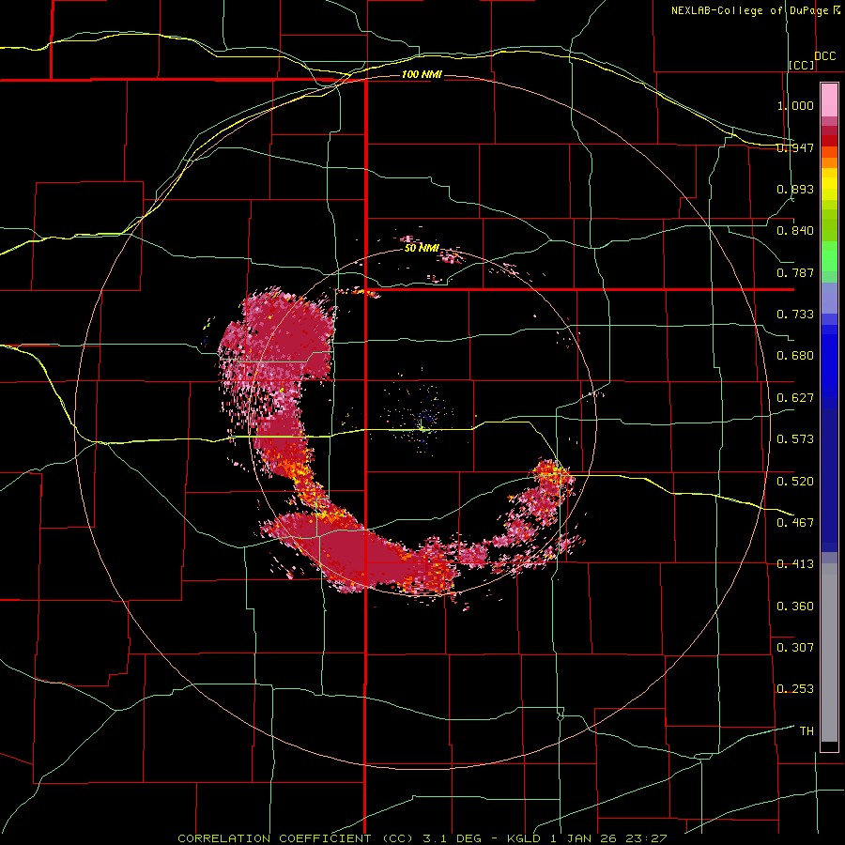Select the 0.360 scale value
The image size is (845, 845).
[795, 606]
